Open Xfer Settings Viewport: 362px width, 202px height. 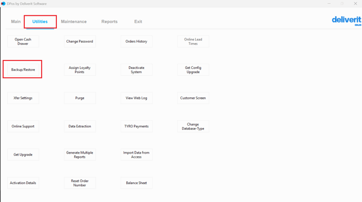coord(23,98)
